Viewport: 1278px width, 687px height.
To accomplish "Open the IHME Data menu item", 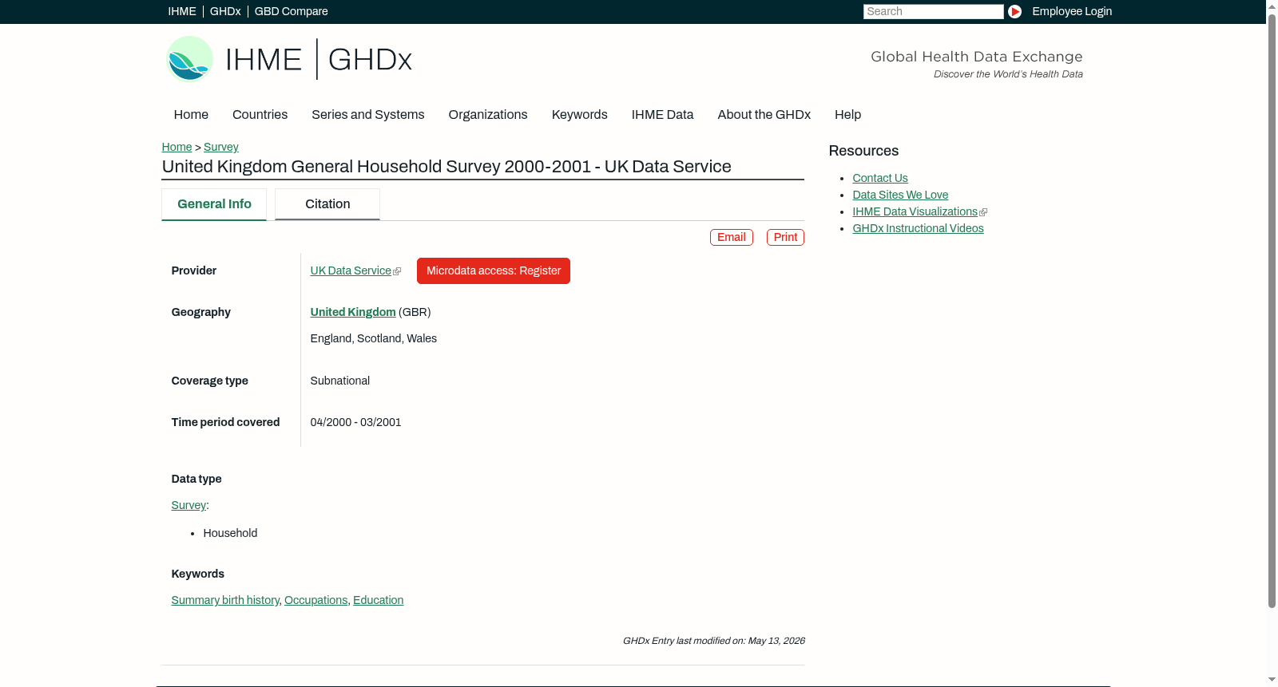I will point(662,115).
